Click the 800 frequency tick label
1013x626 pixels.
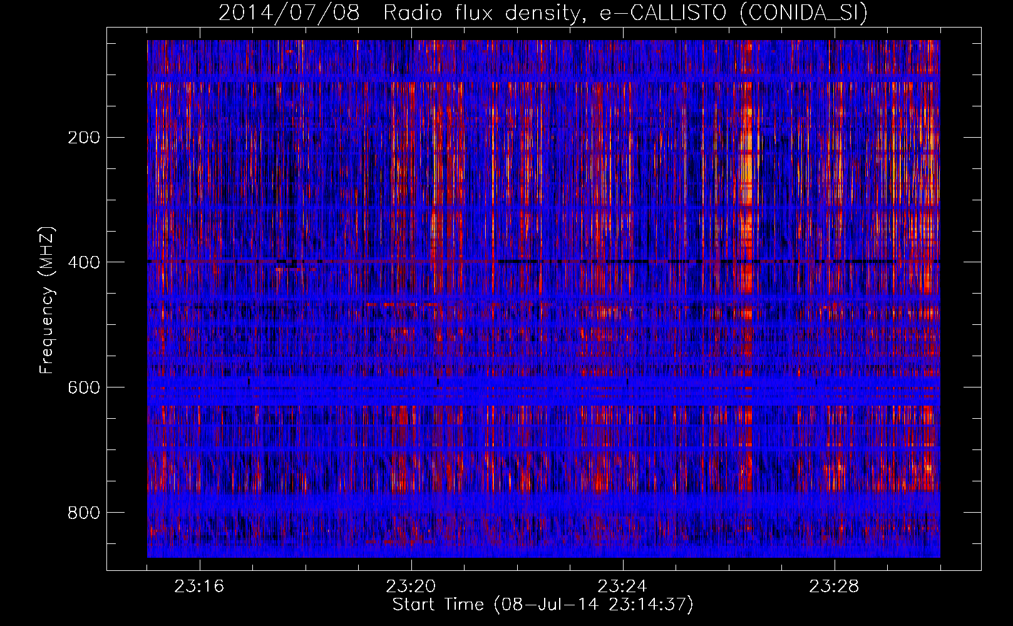[x=84, y=513]
